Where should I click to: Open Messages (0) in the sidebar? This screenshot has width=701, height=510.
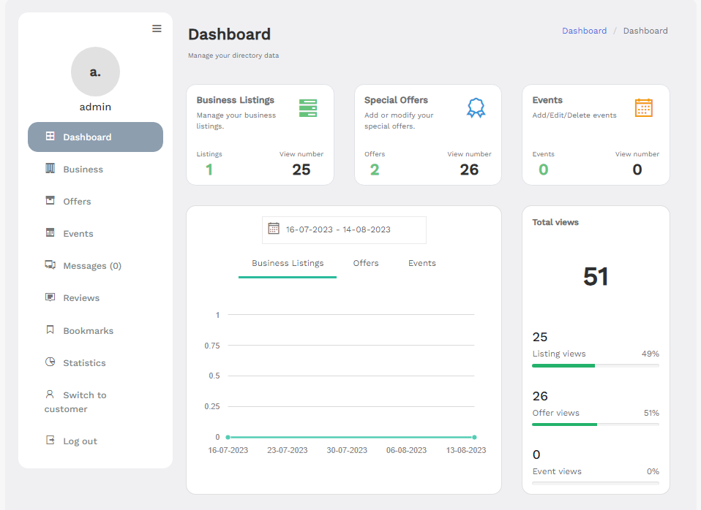click(x=92, y=266)
